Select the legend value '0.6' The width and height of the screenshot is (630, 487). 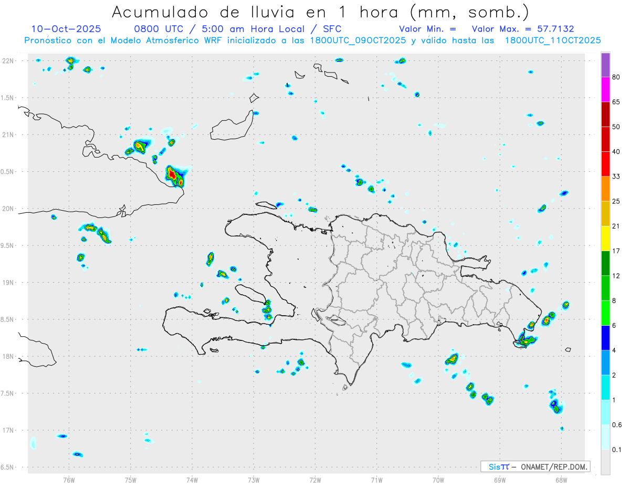(617, 425)
